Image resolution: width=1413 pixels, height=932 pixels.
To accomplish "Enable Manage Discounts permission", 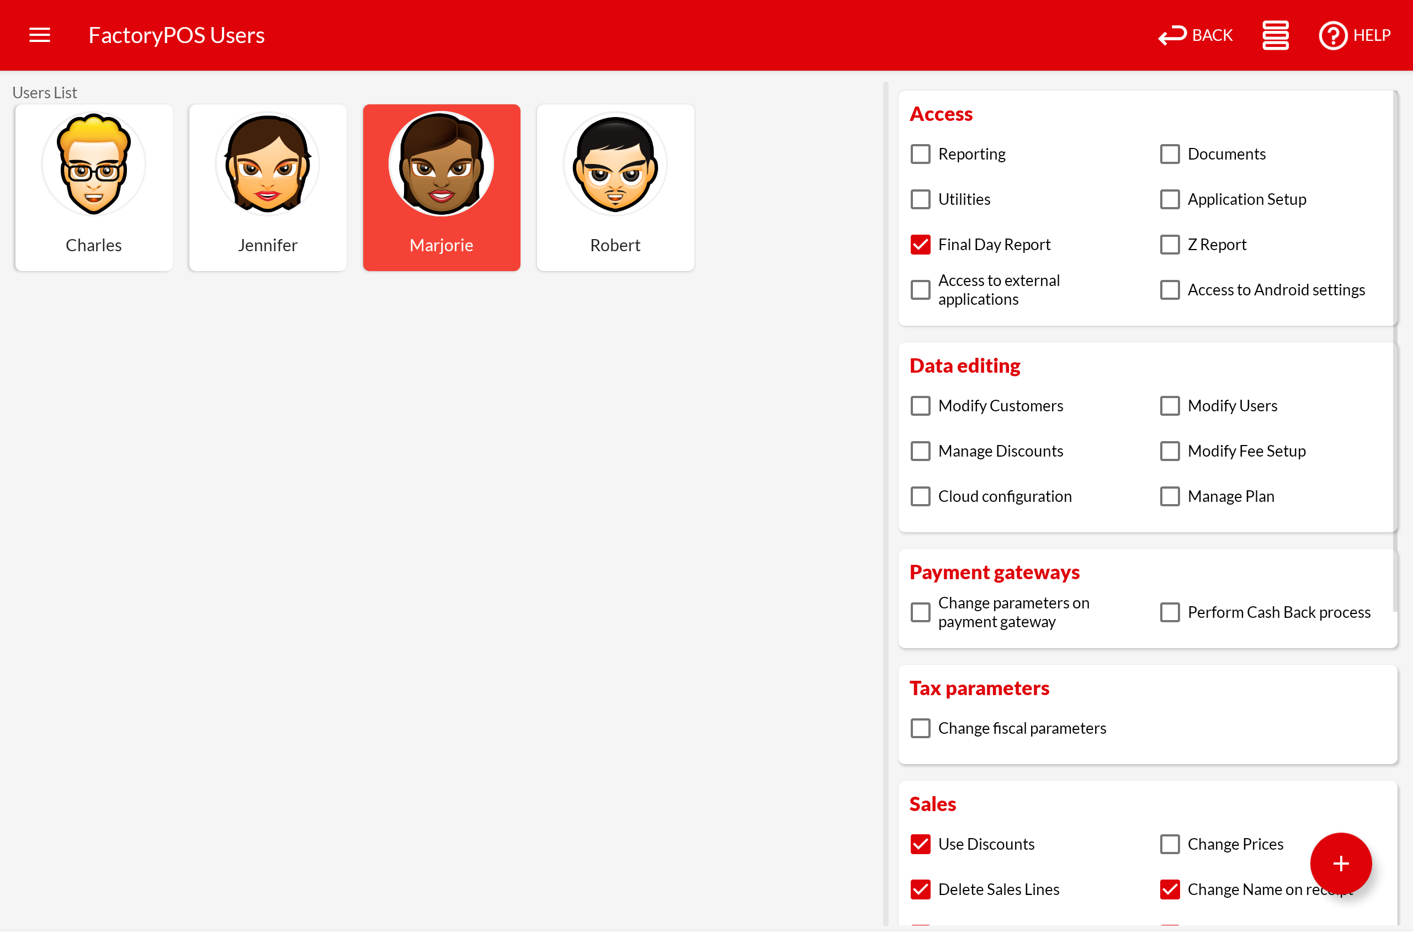I will [921, 451].
